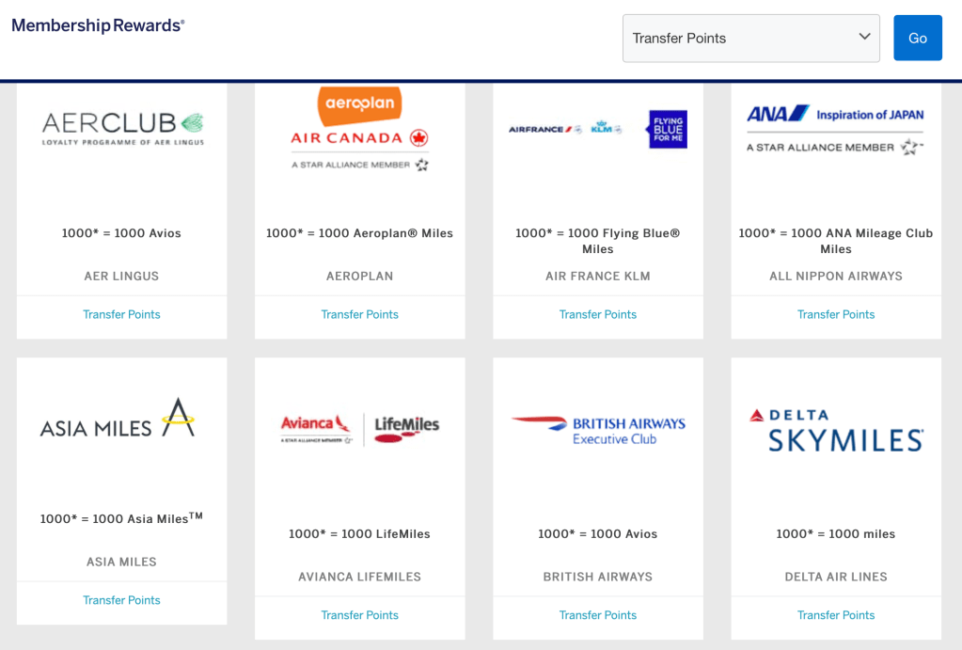Screen dimensions: 962x650
Task: Transfer points to Avianca LifeMiles
Action: pyautogui.click(x=359, y=615)
